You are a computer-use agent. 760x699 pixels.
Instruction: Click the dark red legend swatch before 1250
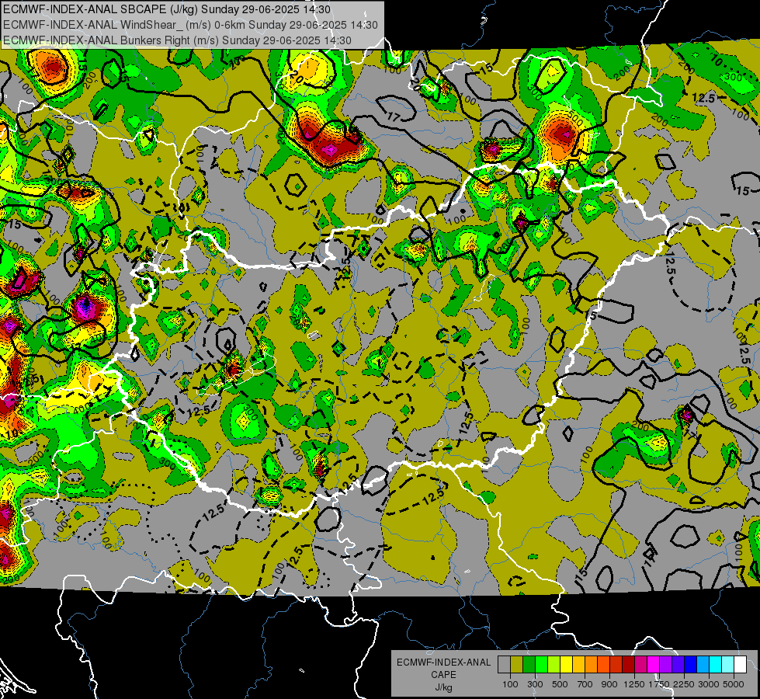tap(628, 665)
